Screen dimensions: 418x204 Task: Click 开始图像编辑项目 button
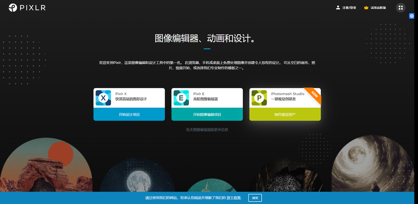coord(207,114)
